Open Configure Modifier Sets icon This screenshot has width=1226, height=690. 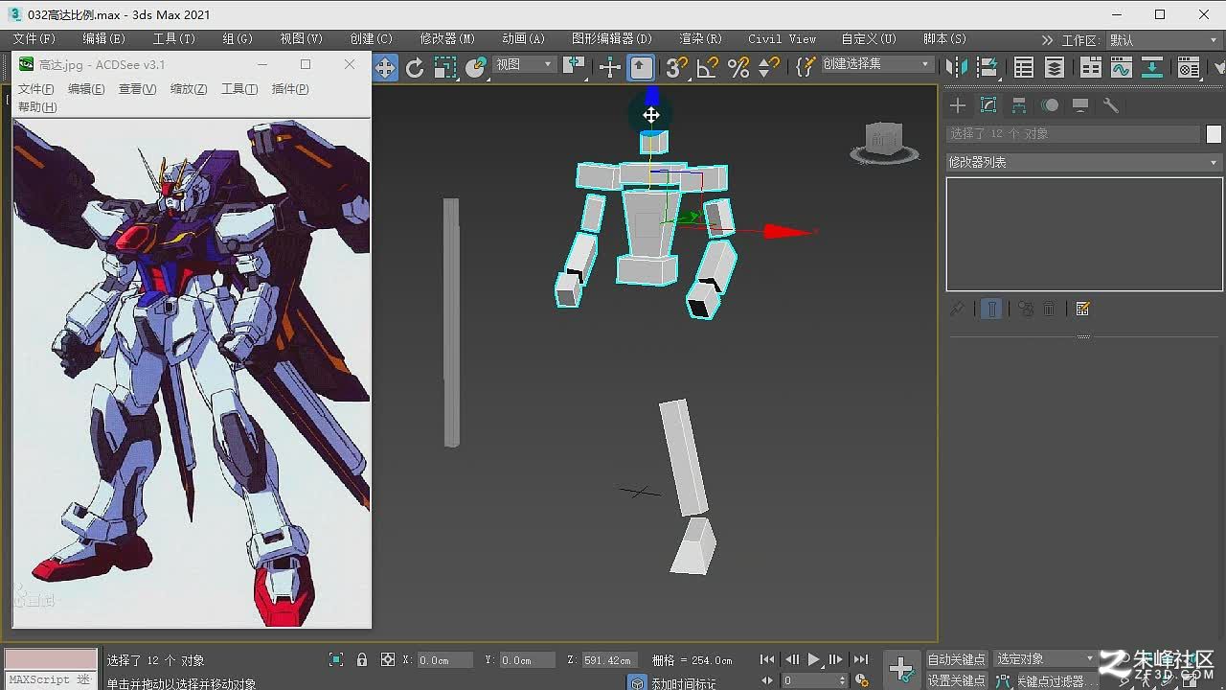pyautogui.click(x=1083, y=309)
